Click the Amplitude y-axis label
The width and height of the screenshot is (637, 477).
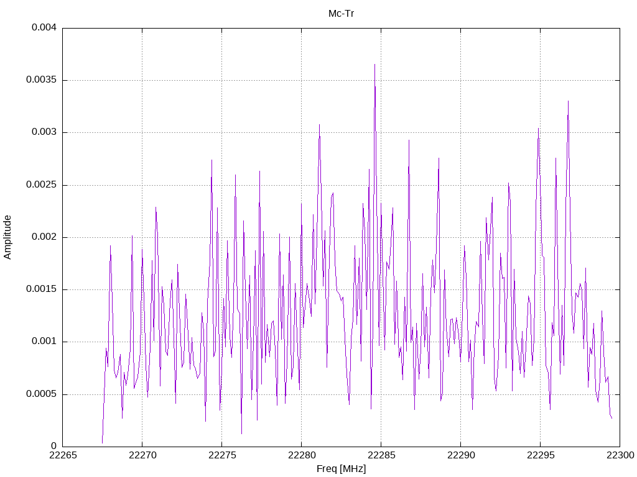[x=7, y=237]
